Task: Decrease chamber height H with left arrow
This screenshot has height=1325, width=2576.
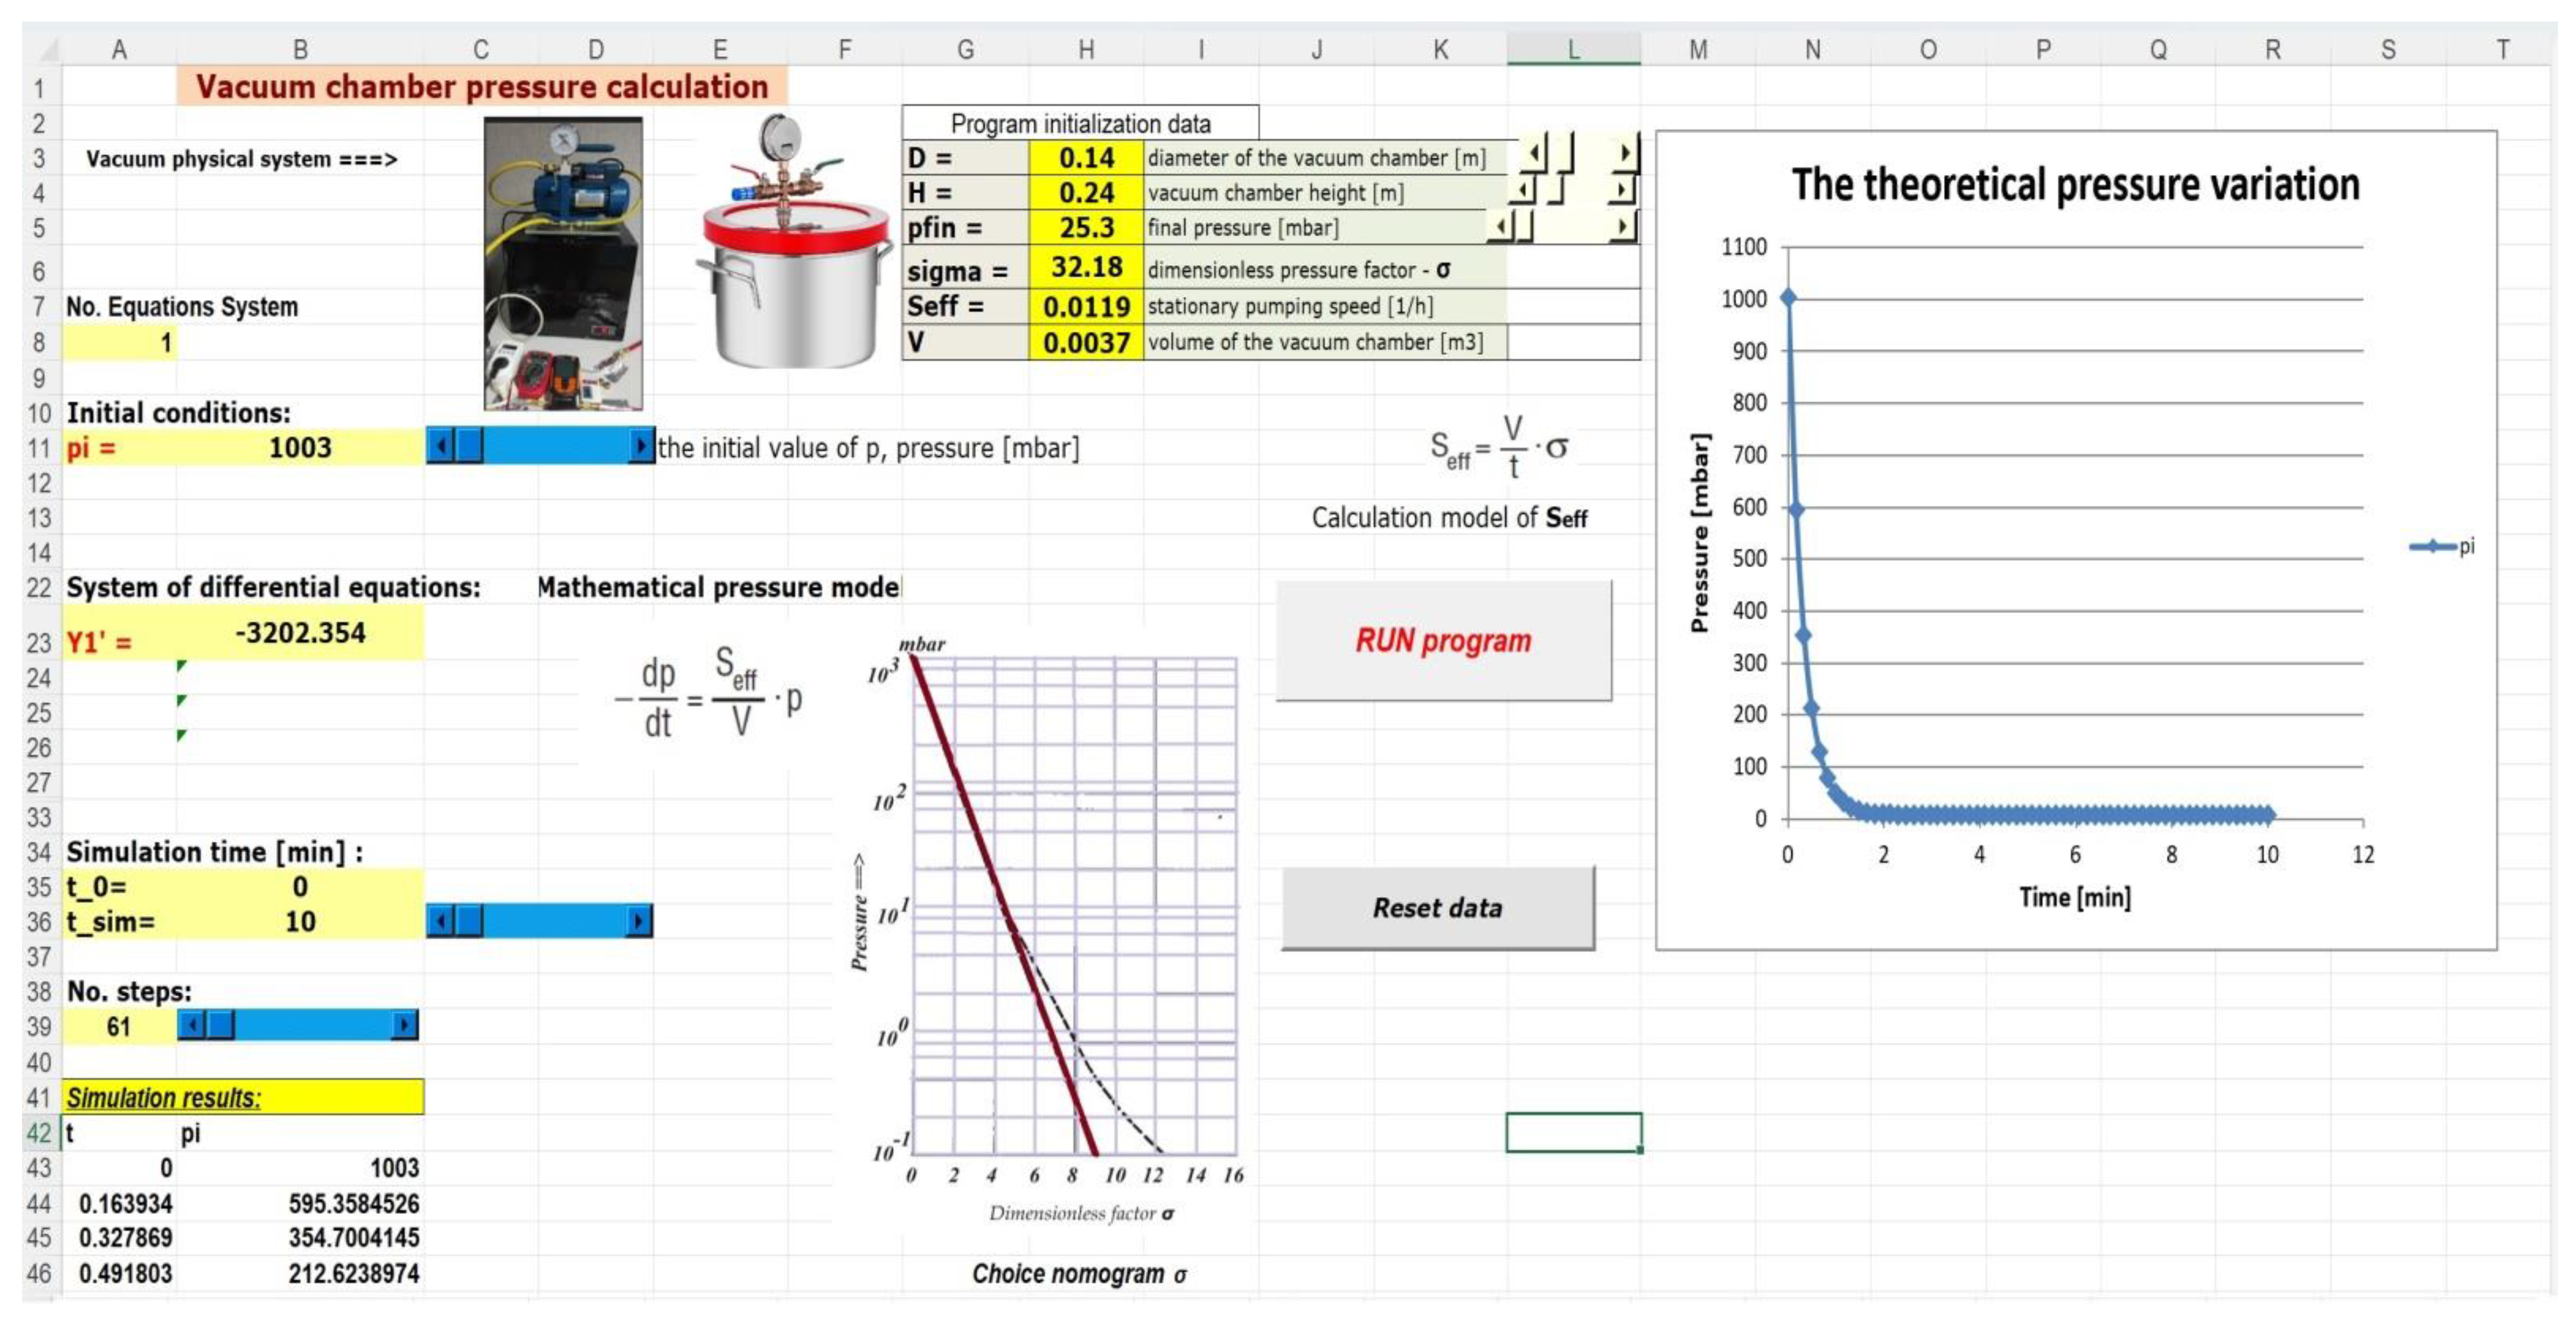Action: 1523,189
